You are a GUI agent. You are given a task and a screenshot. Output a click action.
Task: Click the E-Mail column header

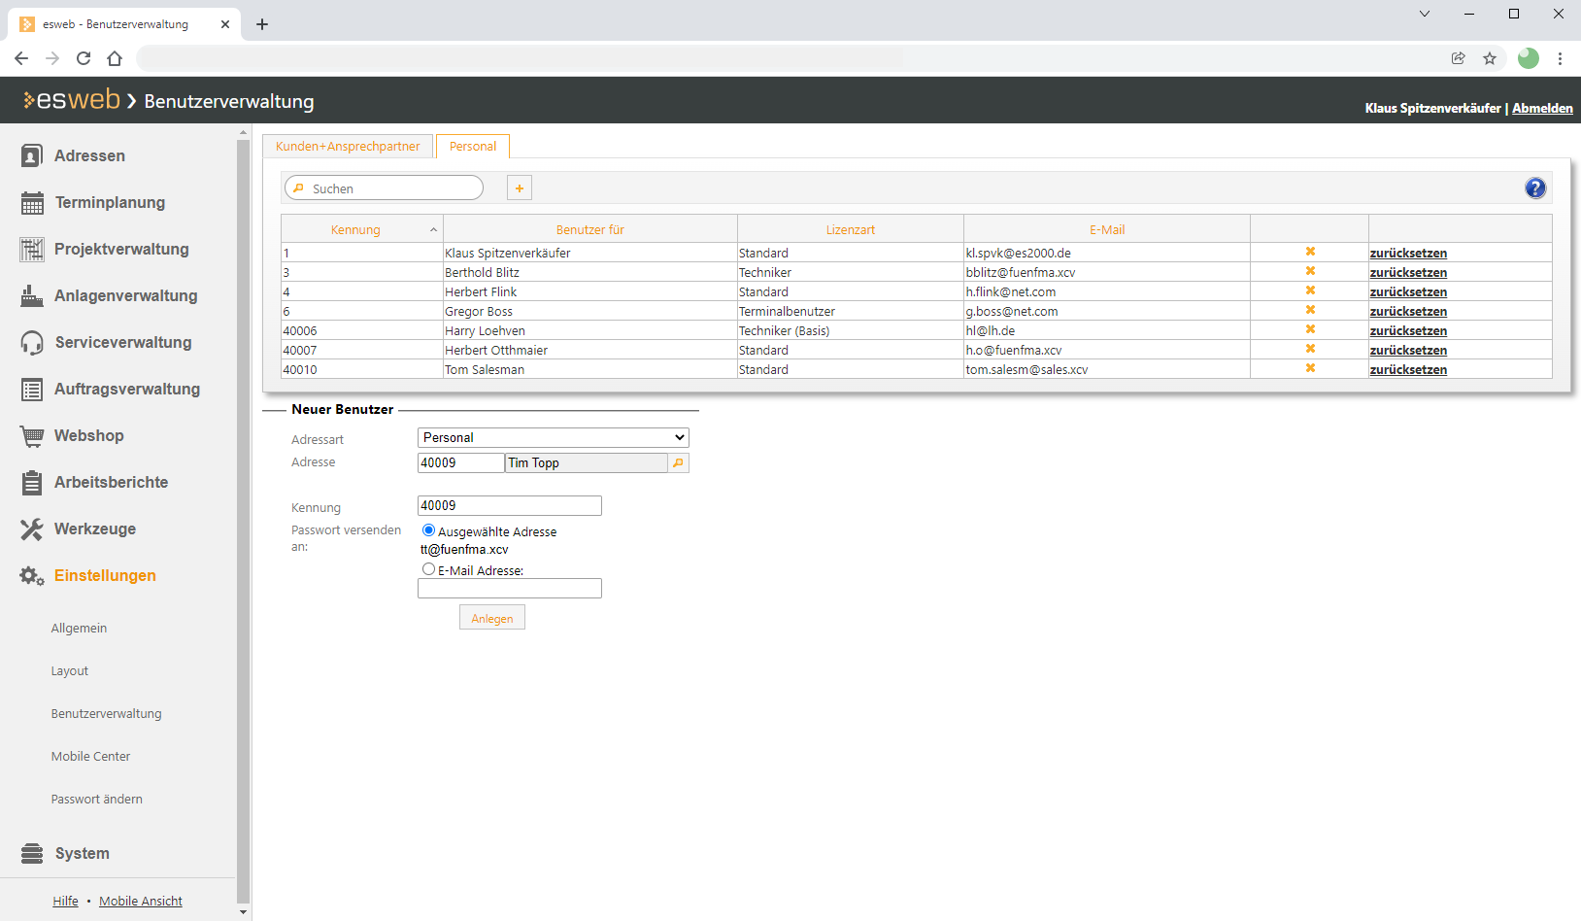click(x=1107, y=230)
